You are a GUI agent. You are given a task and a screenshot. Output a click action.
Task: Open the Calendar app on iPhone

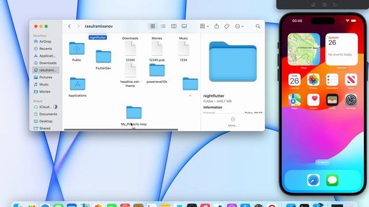click(x=295, y=80)
